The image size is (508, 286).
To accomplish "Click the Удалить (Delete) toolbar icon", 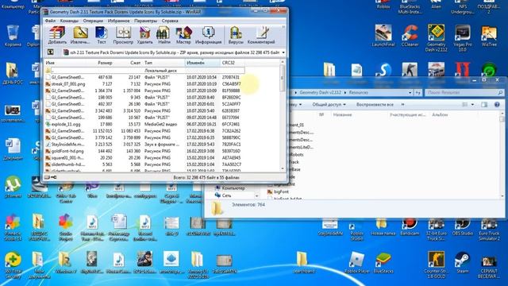I will [144, 35].
